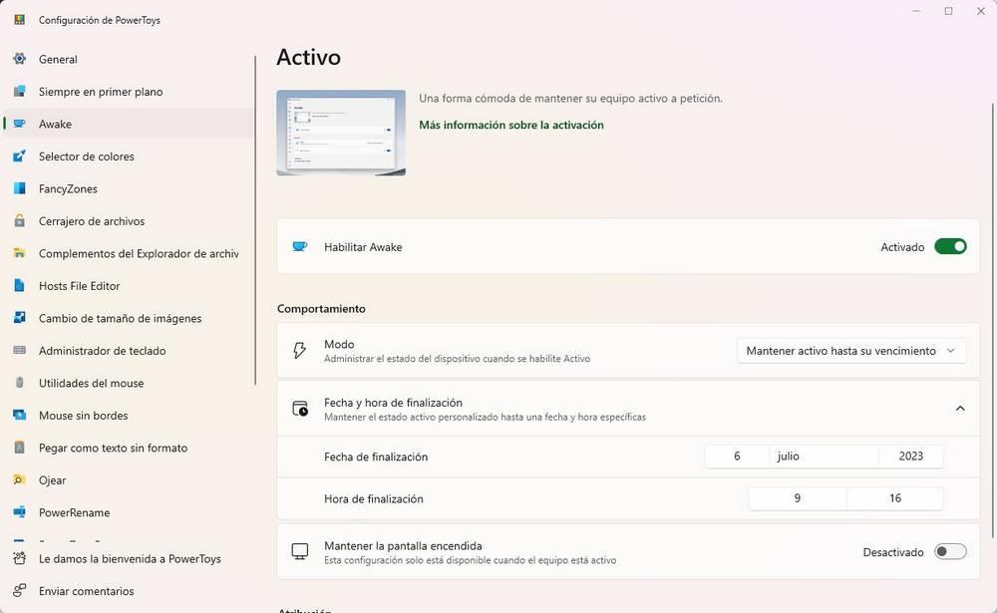Click the Cerrajero de archivos padlock icon
Screen dimensions: 997x613
point(20,221)
